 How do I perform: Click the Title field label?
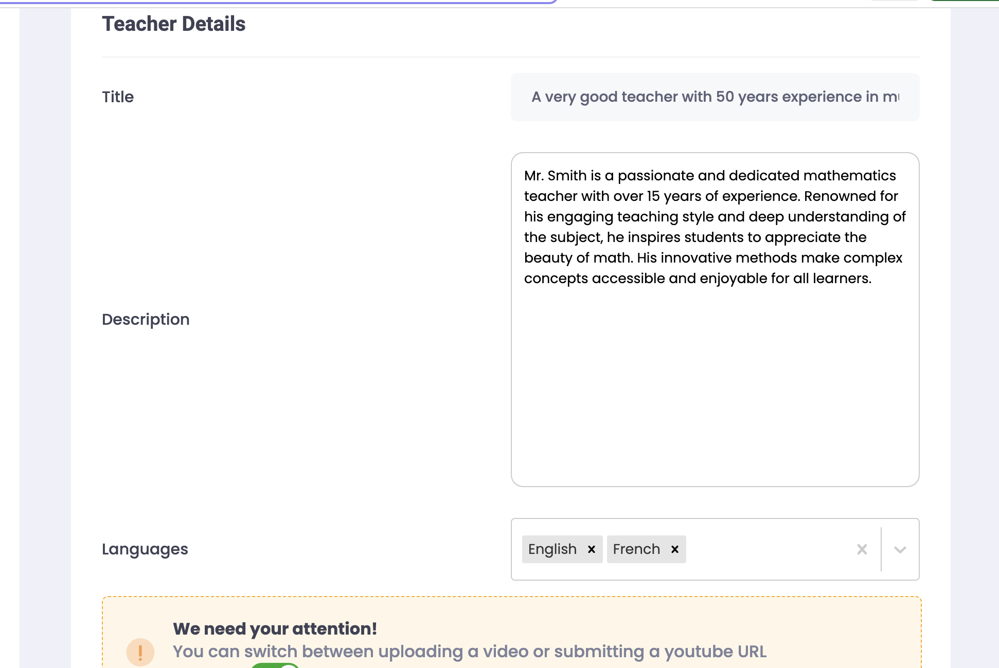(x=118, y=97)
